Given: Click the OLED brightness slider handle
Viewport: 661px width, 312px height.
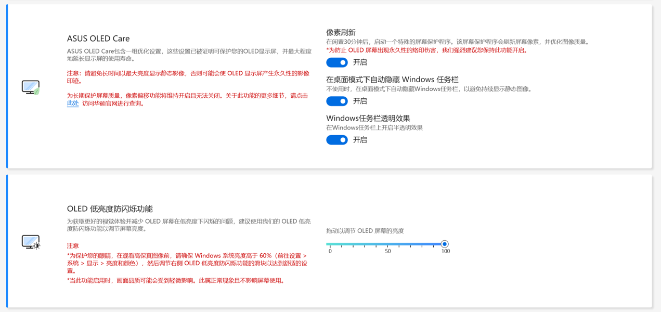Looking at the screenshot, I should click(445, 244).
